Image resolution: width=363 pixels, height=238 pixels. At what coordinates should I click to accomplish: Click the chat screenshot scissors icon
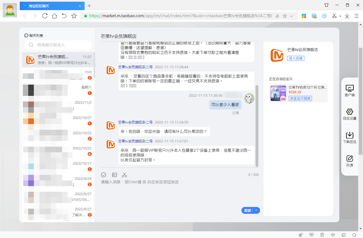(125, 175)
